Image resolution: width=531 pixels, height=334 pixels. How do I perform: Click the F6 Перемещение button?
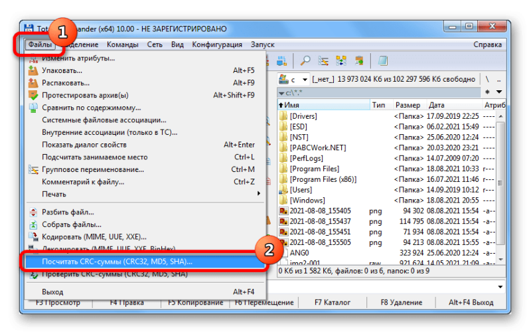tap(264, 303)
